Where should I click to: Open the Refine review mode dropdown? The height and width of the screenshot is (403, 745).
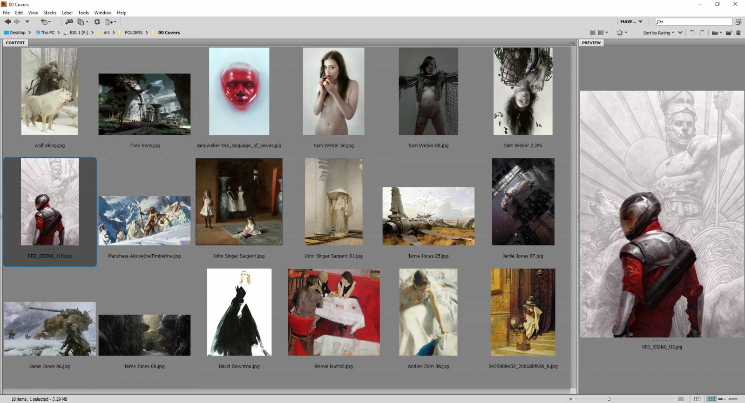coord(83,22)
